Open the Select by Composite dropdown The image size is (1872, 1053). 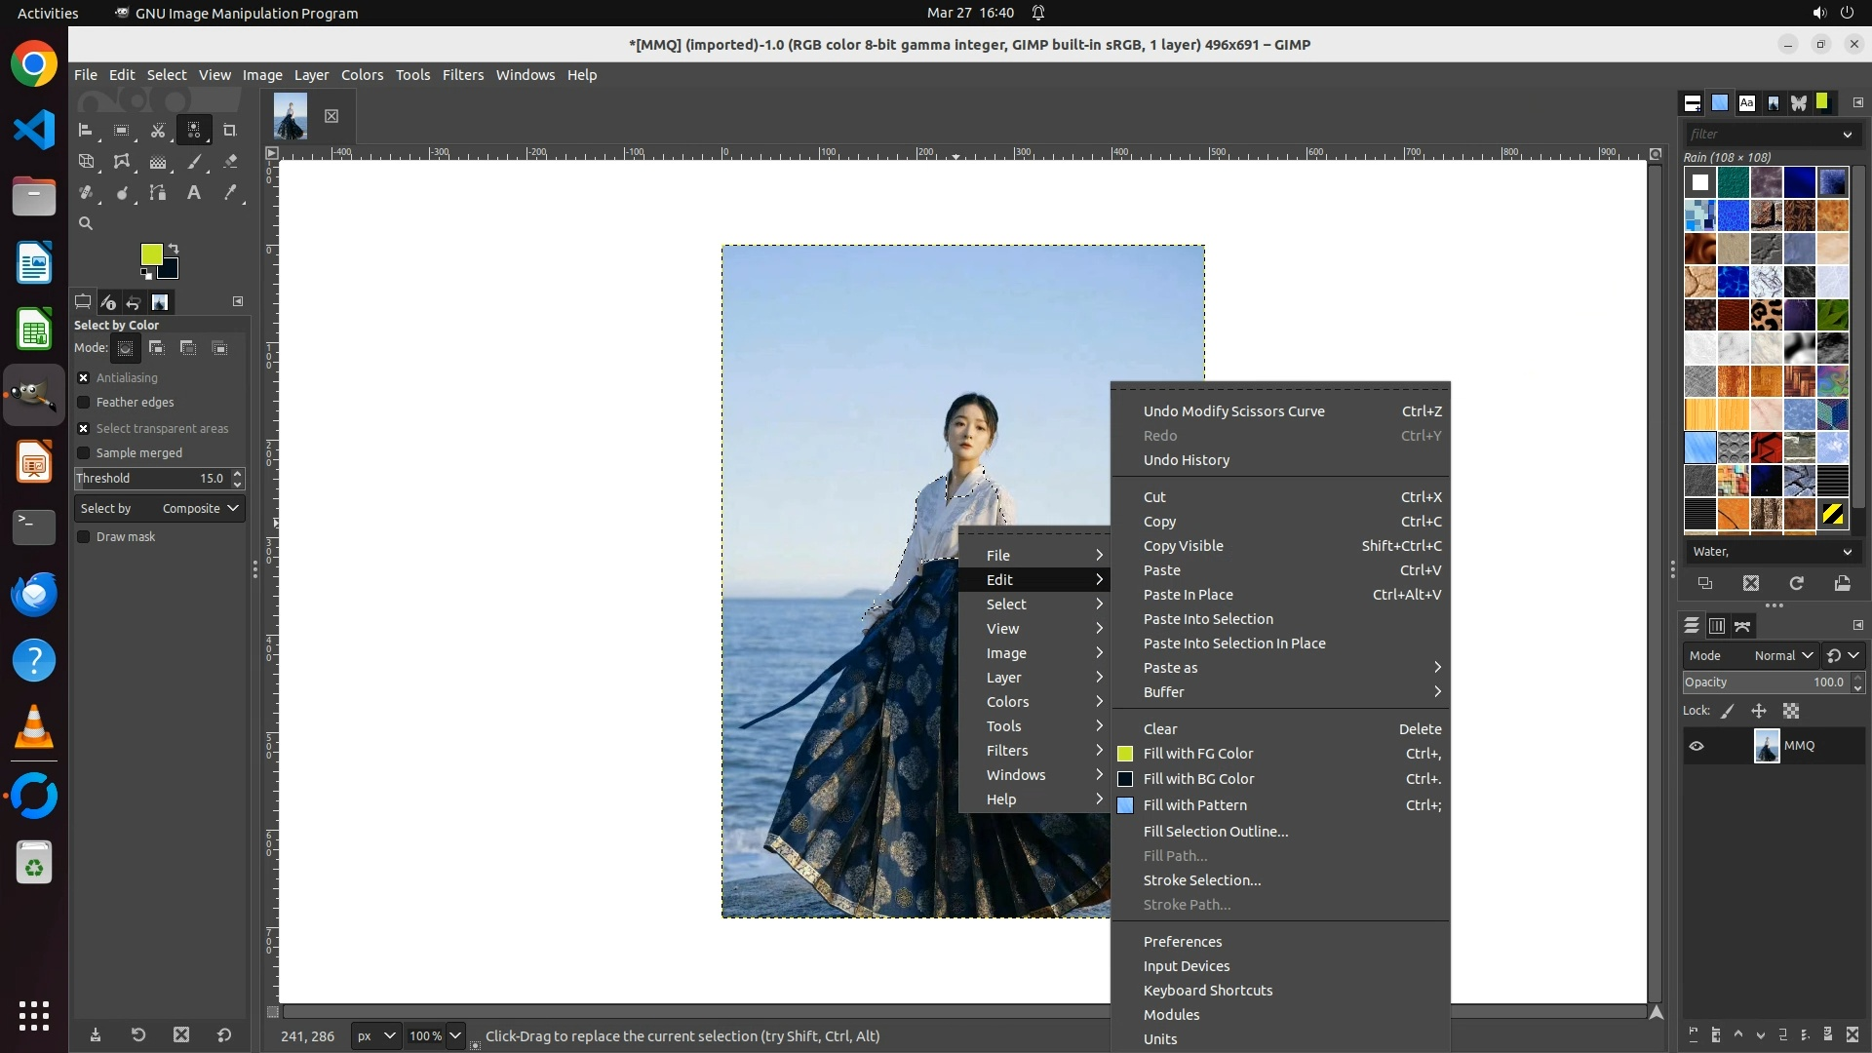[160, 509]
